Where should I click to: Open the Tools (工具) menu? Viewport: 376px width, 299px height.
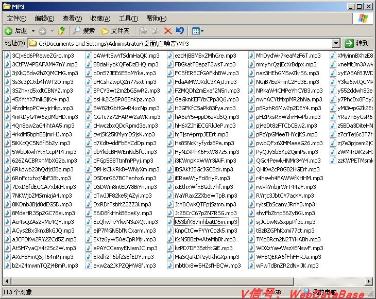[x=128, y=19]
